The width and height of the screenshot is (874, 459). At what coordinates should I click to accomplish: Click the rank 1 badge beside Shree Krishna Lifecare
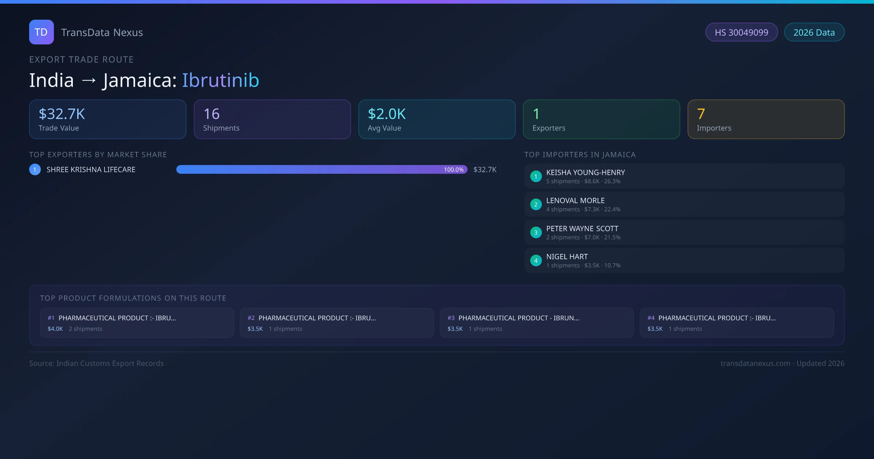tap(35, 169)
